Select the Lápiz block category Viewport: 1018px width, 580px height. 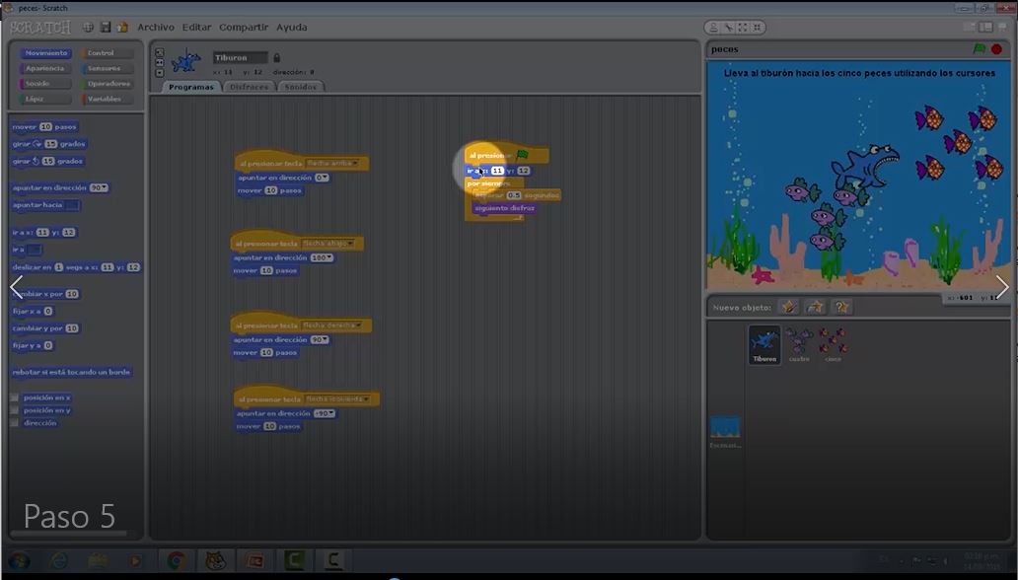coord(45,99)
